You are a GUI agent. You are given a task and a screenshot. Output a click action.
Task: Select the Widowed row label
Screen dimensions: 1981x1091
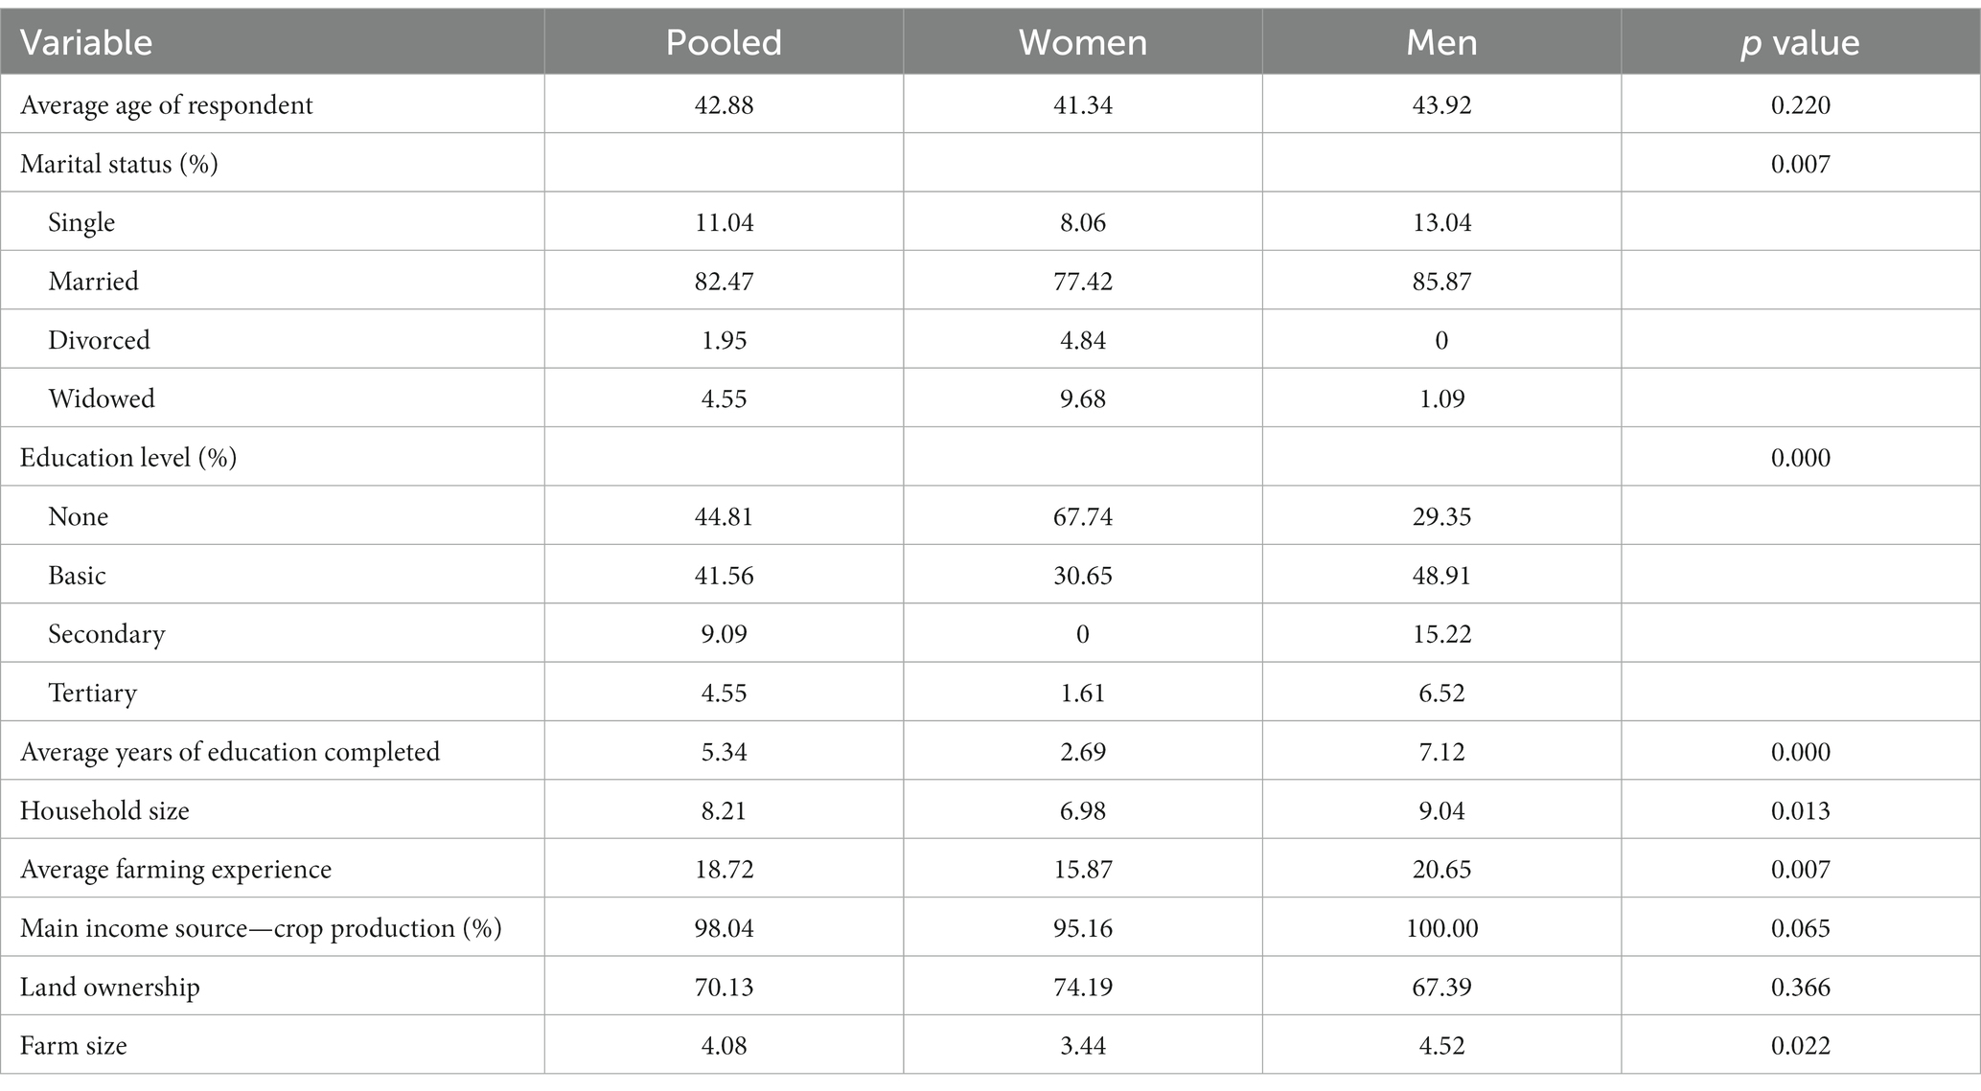(x=102, y=398)
